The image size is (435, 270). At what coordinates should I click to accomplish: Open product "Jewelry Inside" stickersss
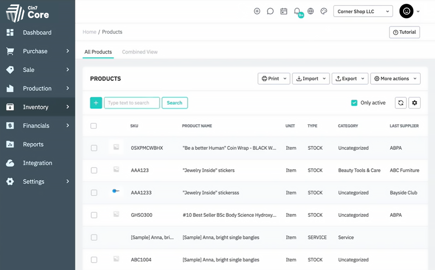[211, 193]
